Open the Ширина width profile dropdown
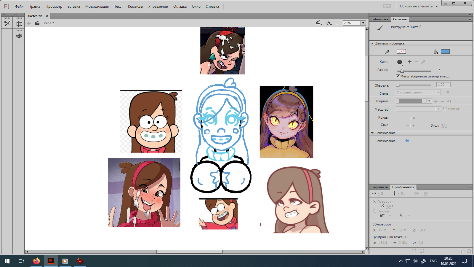 pyautogui.click(x=414, y=101)
